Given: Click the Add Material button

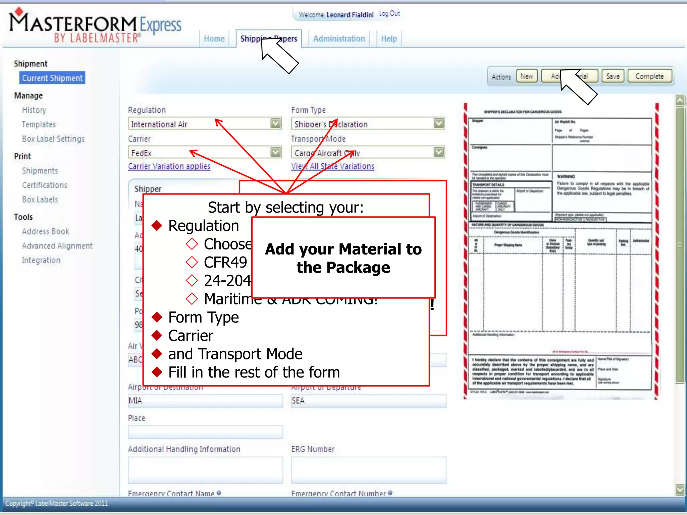Looking at the screenshot, I should (569, 76).
